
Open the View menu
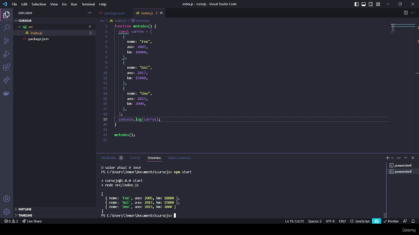tap(54, 5)
